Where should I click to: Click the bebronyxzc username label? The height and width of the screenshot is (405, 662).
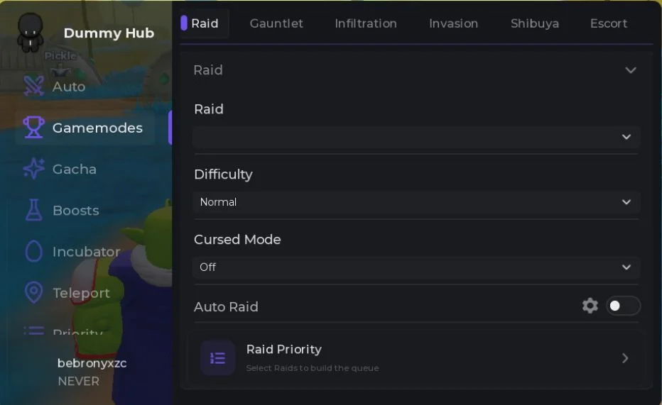(92, 363)
